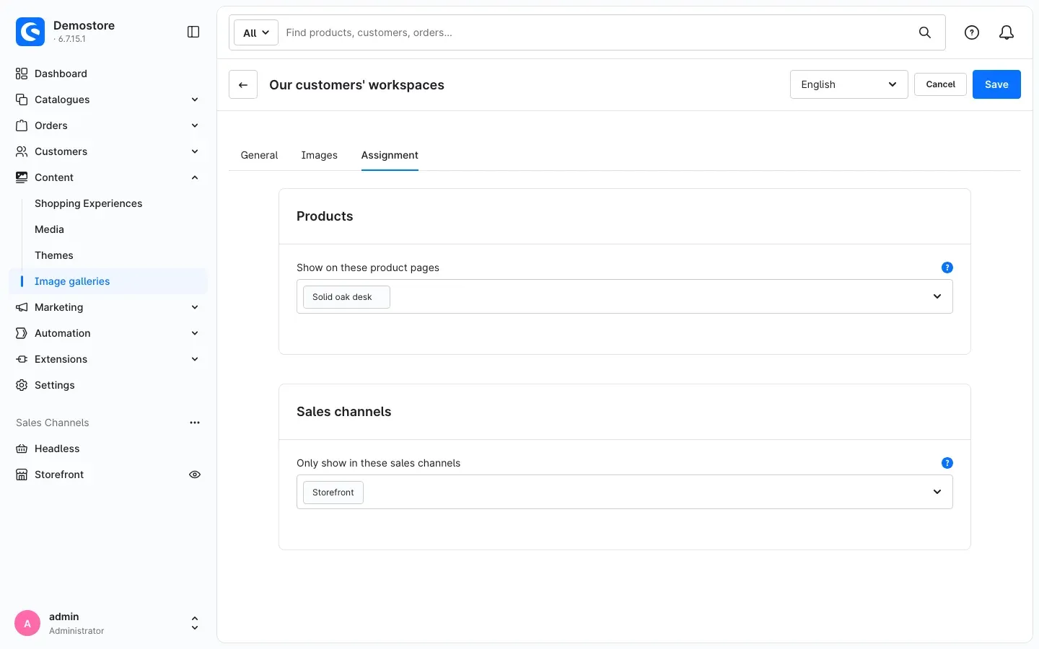This screenshot has width=1039, height=649.
Task: Click the Extensions plug icon
Action: point(22,359)
